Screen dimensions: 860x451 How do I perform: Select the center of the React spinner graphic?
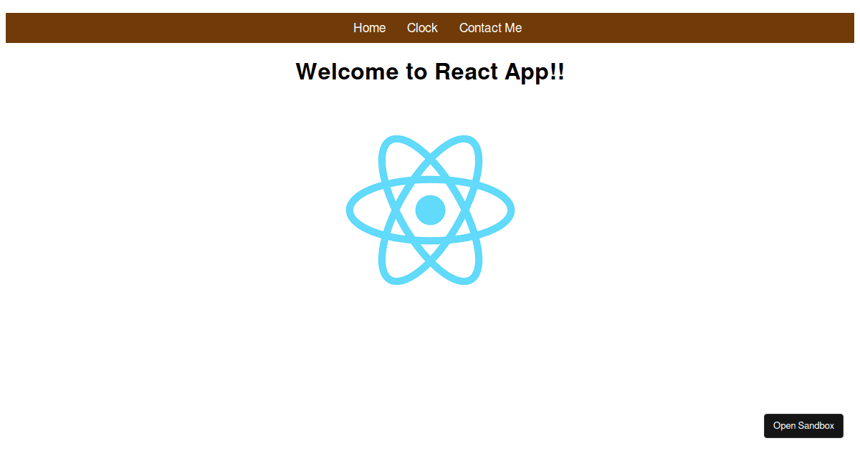(430, 209)
